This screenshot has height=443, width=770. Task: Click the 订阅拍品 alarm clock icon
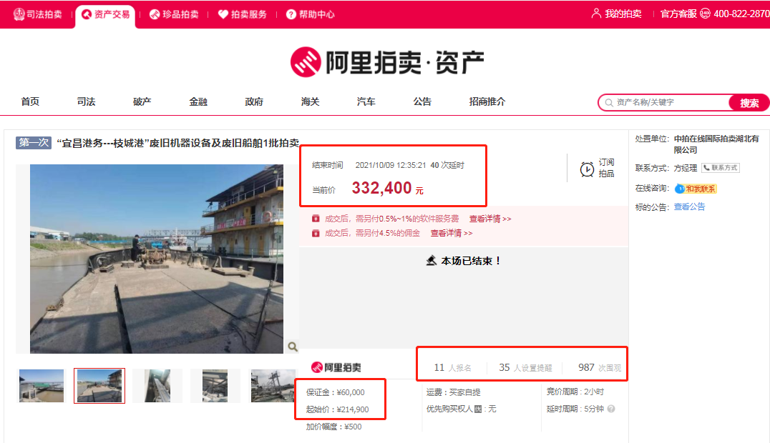[x=587, y=169]
